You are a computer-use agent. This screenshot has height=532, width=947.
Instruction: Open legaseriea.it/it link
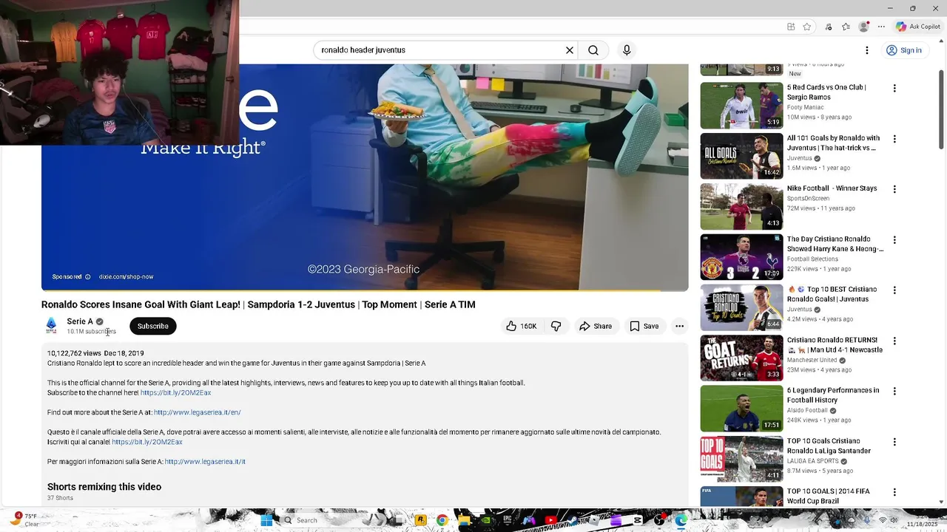[x=205, y=462]
